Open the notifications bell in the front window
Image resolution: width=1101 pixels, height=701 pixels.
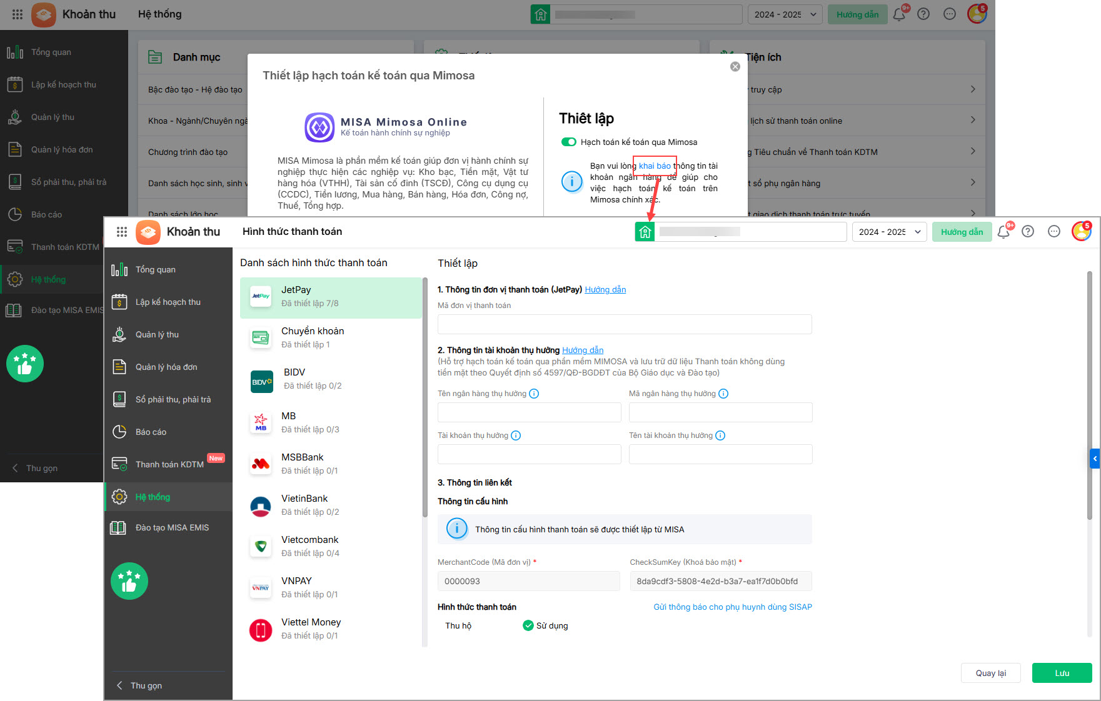coord(1003,232)
